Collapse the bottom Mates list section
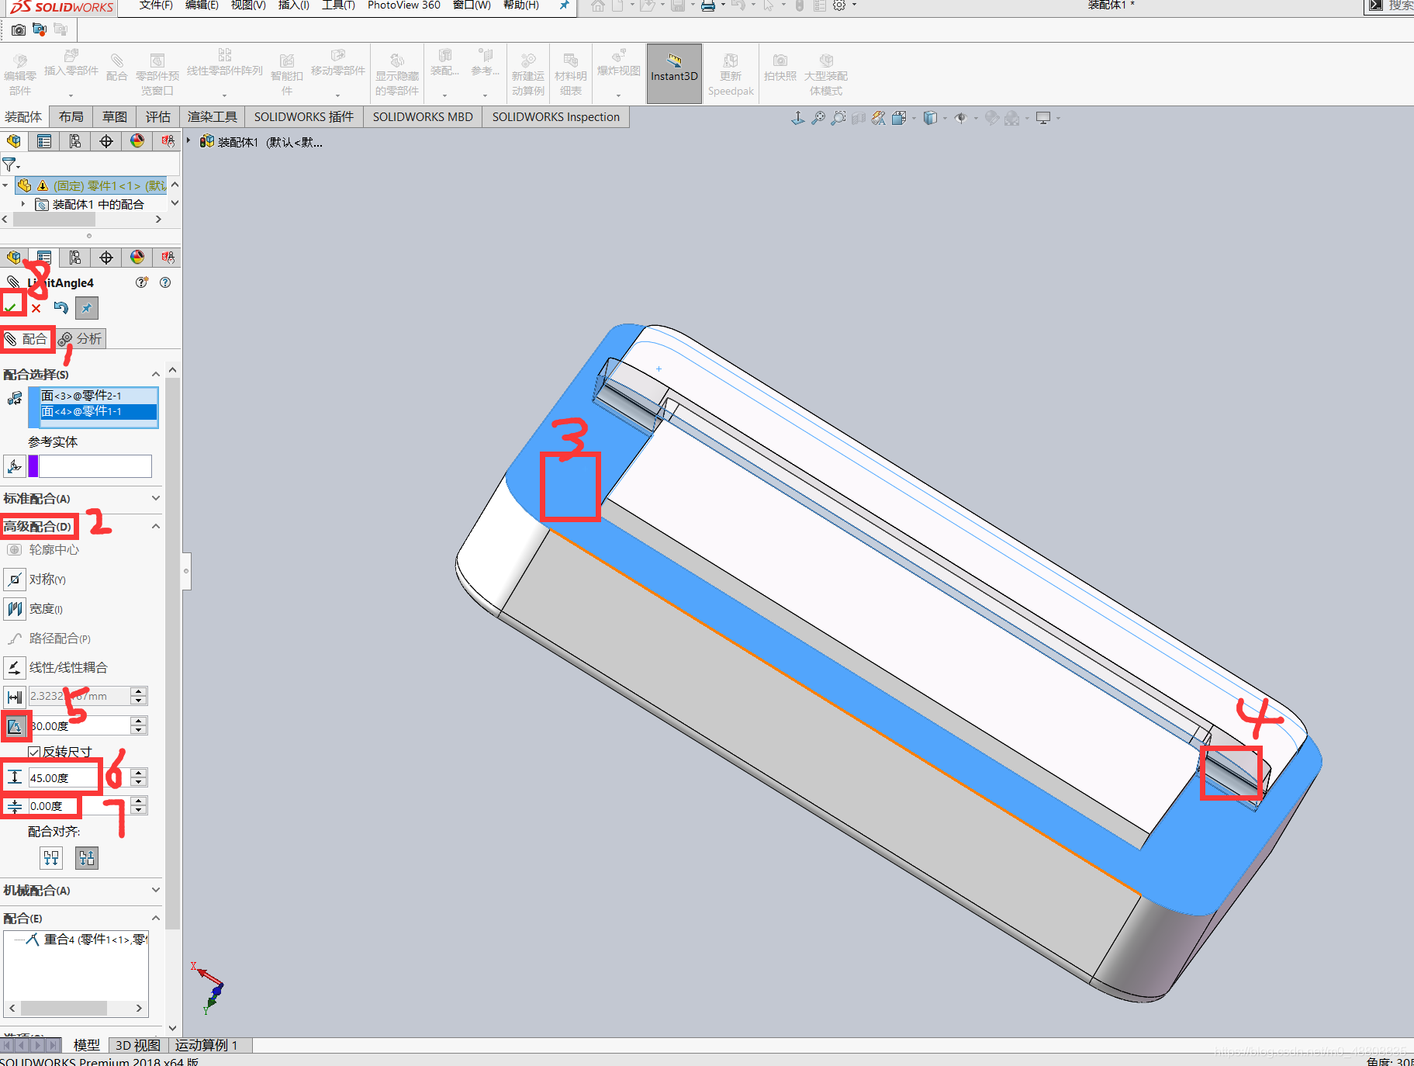Screen dimensions: 1414x1066 click(155, 918)
